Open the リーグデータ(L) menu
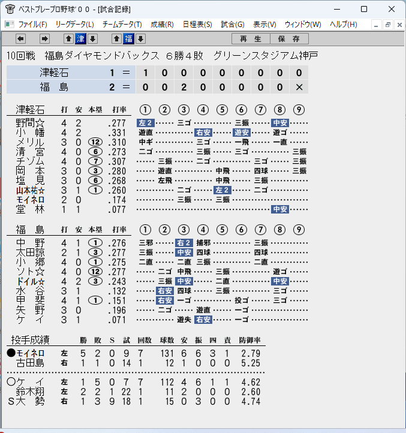Viewport: 406px width, 433px height. (x=74, y=25)
